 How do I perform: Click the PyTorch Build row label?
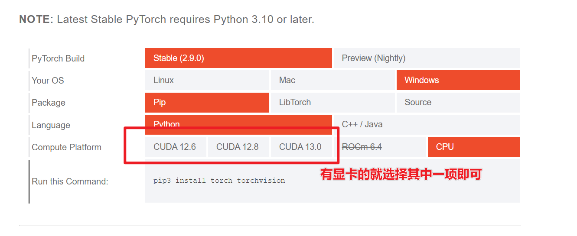tap(58, 58)
